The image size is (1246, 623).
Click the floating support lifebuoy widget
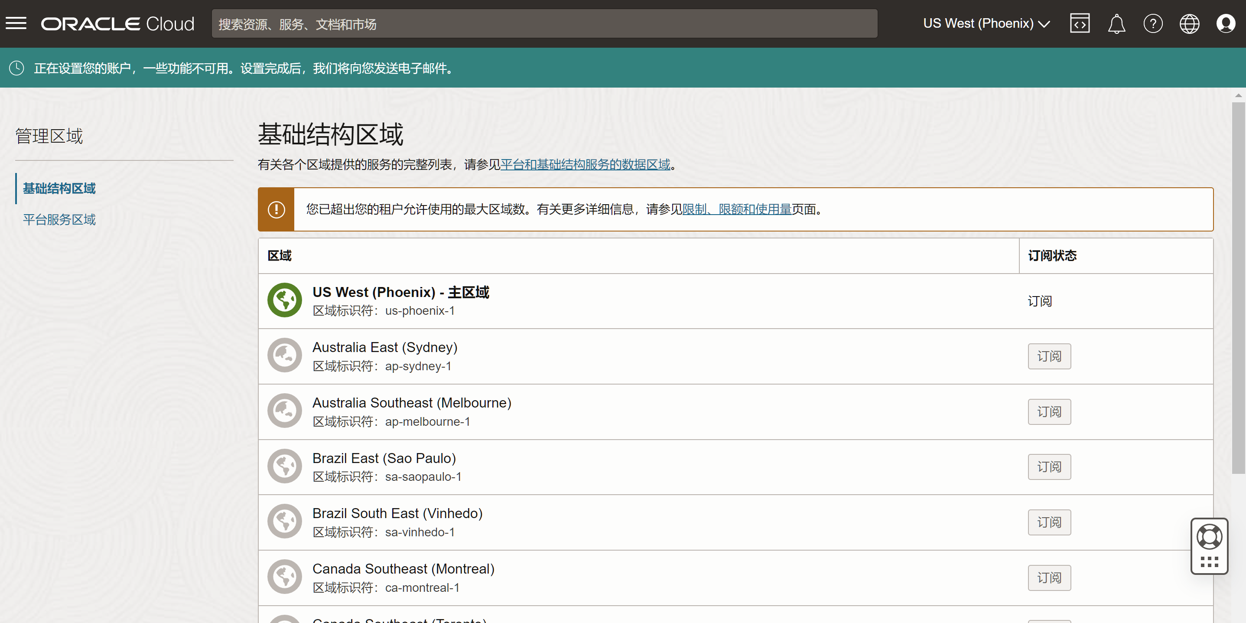pos(1209,537)
